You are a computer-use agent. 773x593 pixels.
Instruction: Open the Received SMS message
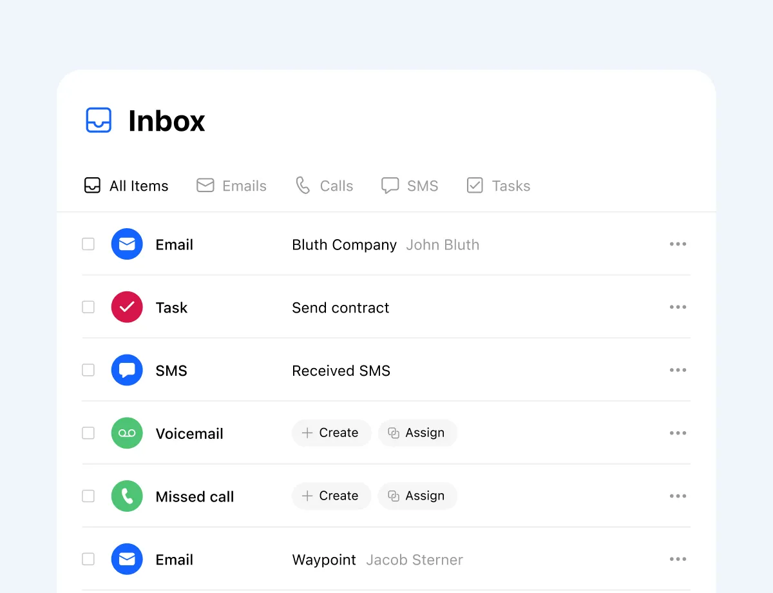click(341, 371)
